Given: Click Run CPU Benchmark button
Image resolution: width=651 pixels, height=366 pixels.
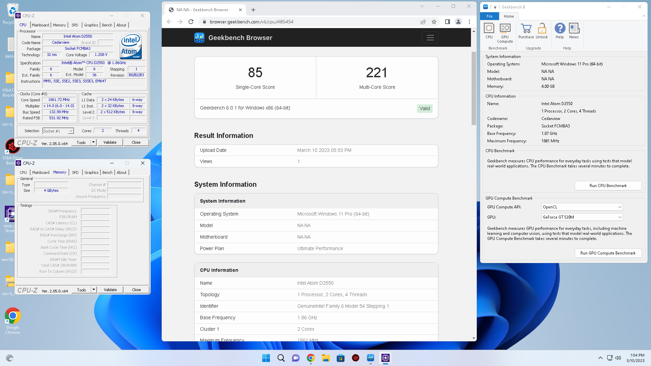Looking at the screenshot, I should coord(608,186).
